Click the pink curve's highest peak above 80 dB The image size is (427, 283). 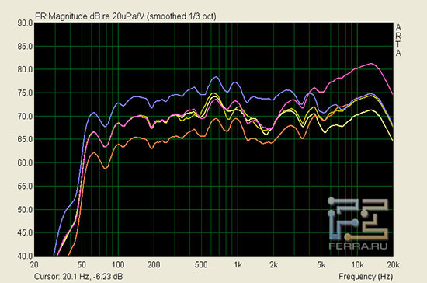point(371,64)
